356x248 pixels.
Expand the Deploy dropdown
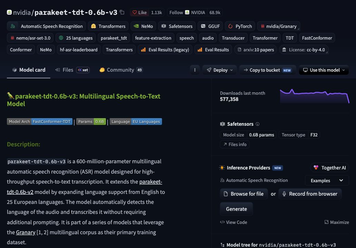[x=219, y=70]
